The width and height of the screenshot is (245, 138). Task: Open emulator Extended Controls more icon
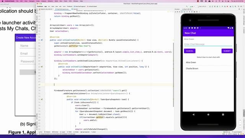point(199,12)
